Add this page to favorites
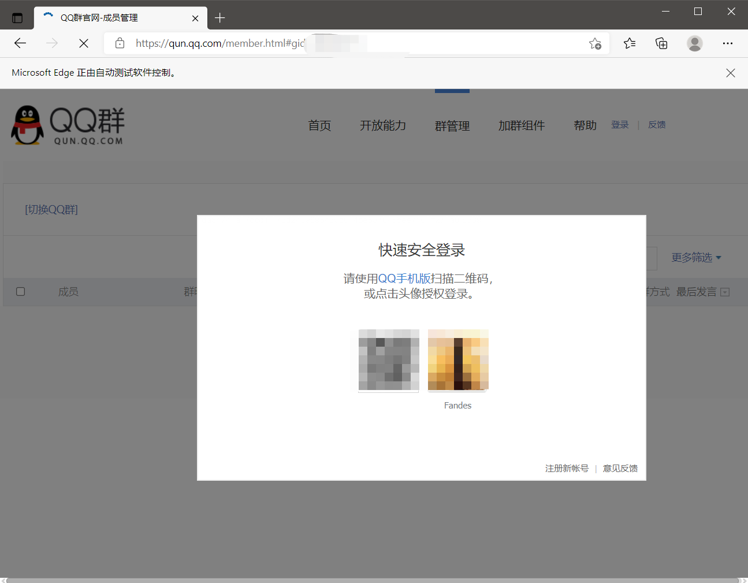This screenshot has height=583, width=748. [595, 43]
